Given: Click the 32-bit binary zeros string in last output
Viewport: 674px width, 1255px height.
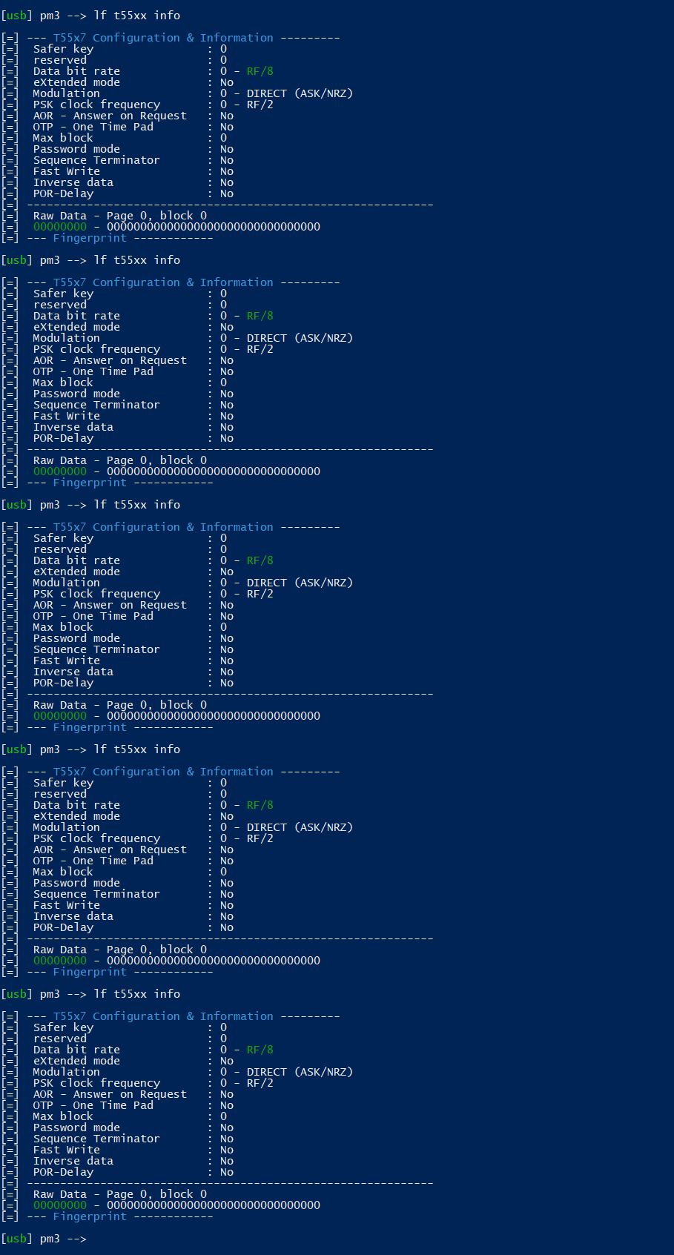Looking at the screenshot, I should (214, 1205).
